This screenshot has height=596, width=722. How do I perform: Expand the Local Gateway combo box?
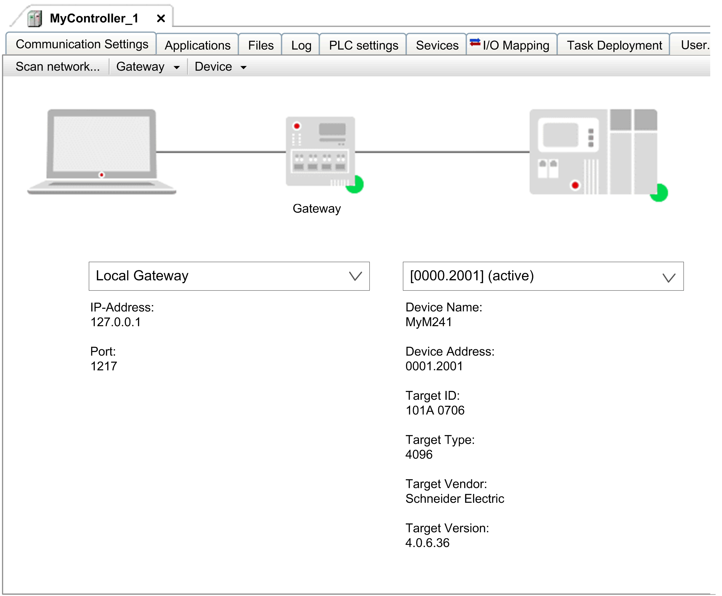355,276
